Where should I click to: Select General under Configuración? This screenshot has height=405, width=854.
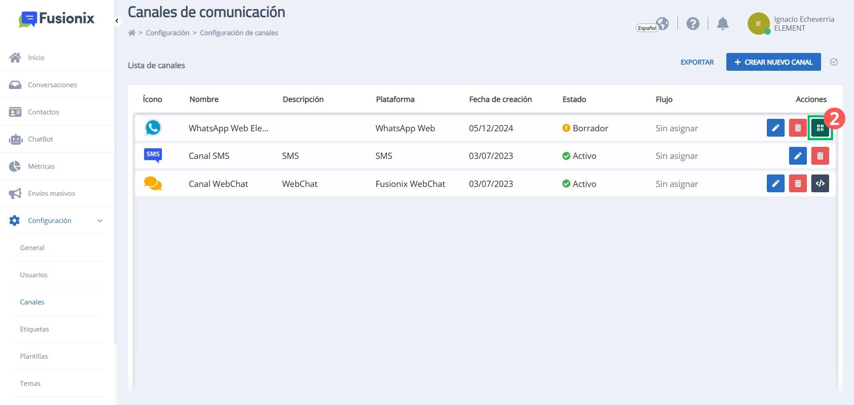pos(57,247)
